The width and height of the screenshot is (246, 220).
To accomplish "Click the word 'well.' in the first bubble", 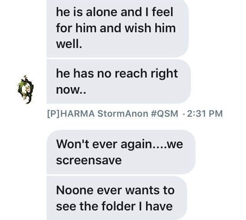I will (69, 44).
